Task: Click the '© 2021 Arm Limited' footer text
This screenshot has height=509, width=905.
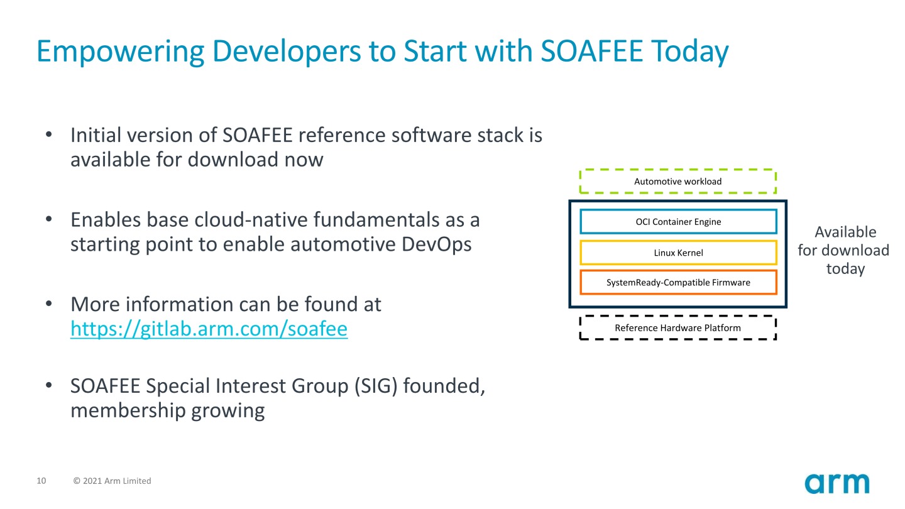Action: point(112,481)
